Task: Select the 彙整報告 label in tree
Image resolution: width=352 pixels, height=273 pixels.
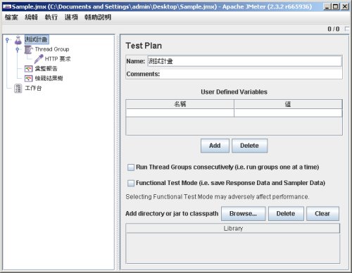Action: point(46,69)
